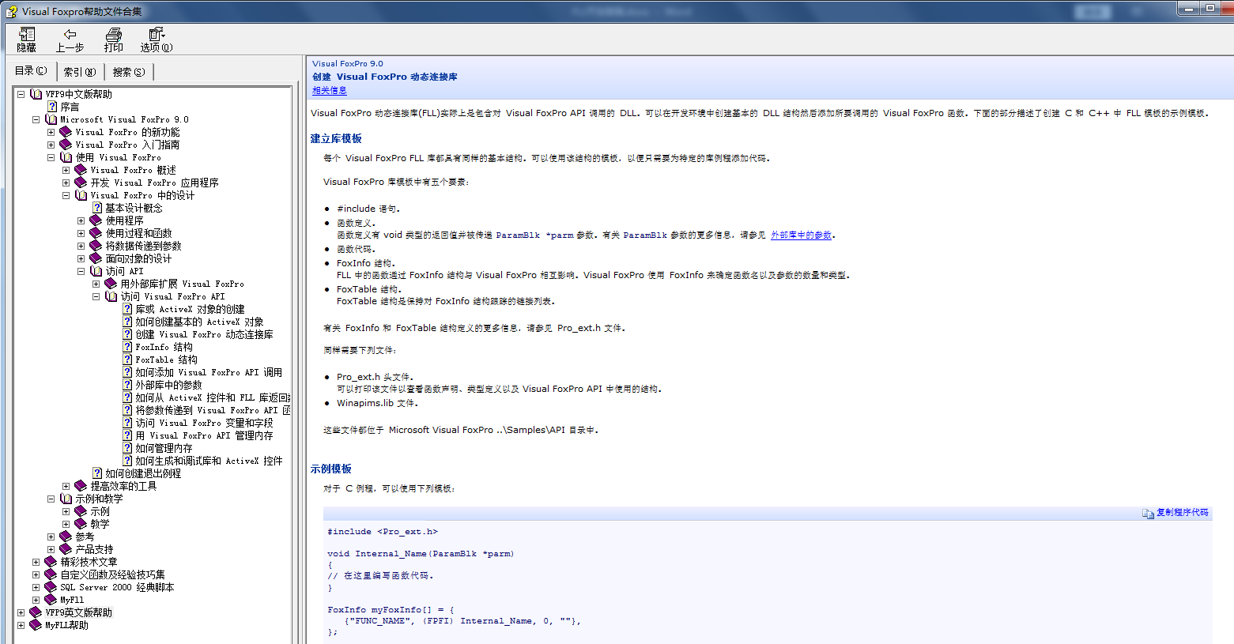Select the 产品支持 tree item
This screenshot has width=1234, height=644.
coord(94,549)
